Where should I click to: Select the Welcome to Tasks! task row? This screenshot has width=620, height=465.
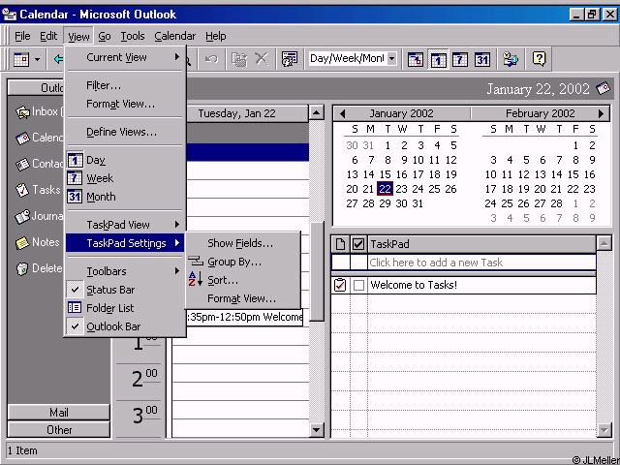pos(463,285)
